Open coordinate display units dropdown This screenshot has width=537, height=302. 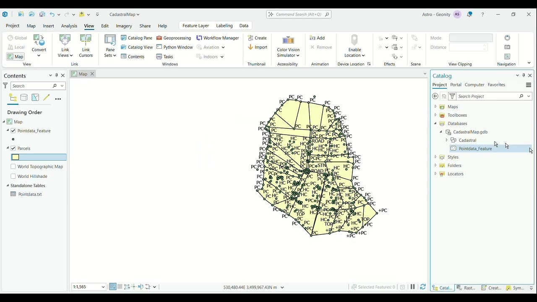click(x=282, y=287)
